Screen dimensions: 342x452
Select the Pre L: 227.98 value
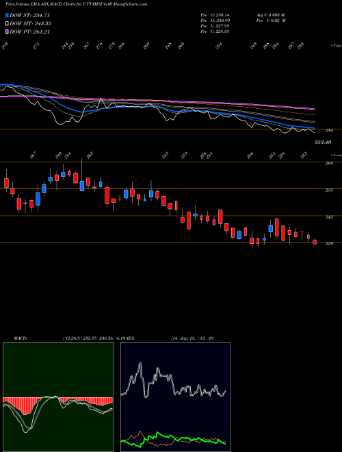(x=215, y=26)
